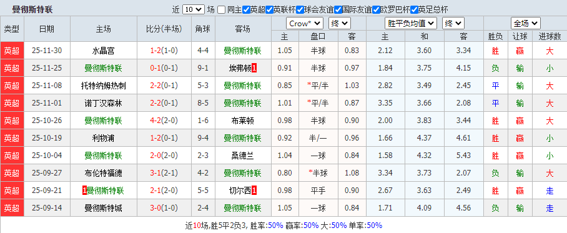Select date cell 25-11-08

pyautogui.click(x=47, y=86)
